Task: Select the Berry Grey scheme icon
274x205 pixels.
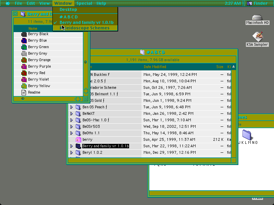Action: coord(24,54)
